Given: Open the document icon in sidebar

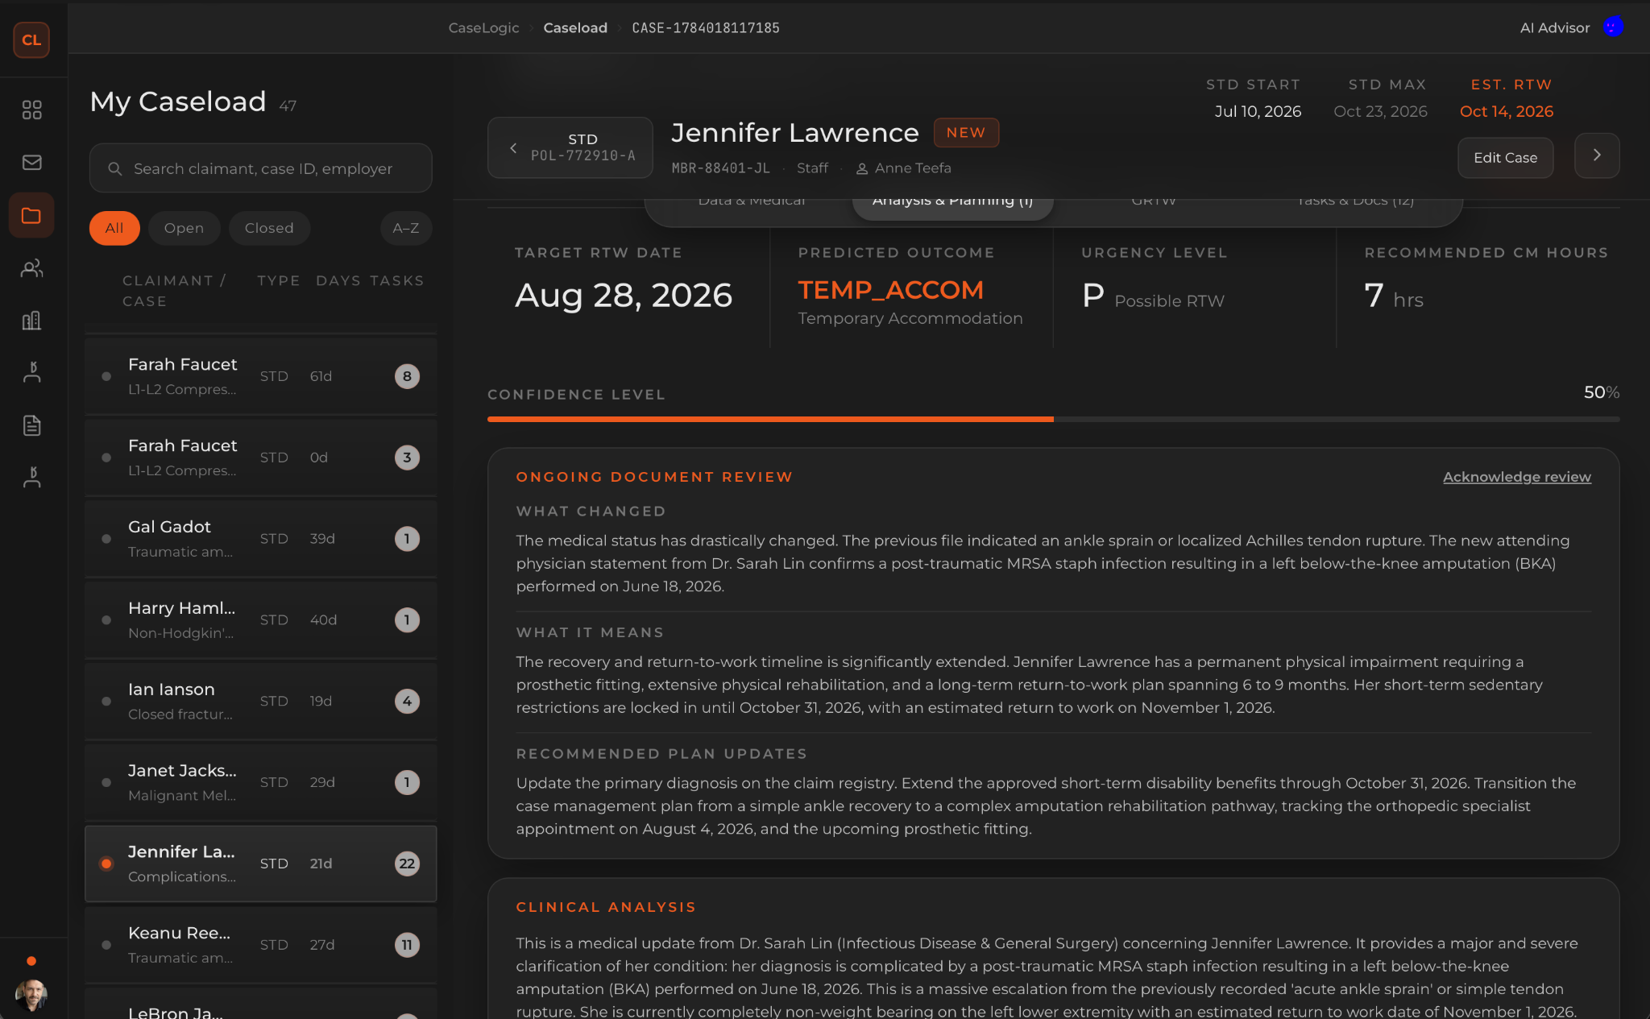Looking at the screenshot, I should coord(31,425).
